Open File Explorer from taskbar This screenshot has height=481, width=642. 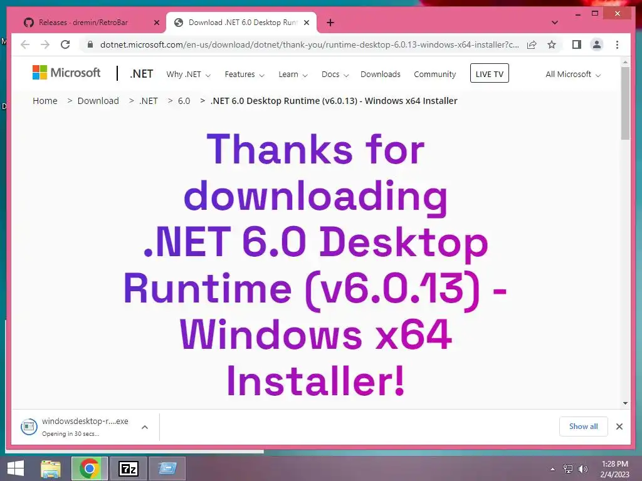[x=51, y=468]
